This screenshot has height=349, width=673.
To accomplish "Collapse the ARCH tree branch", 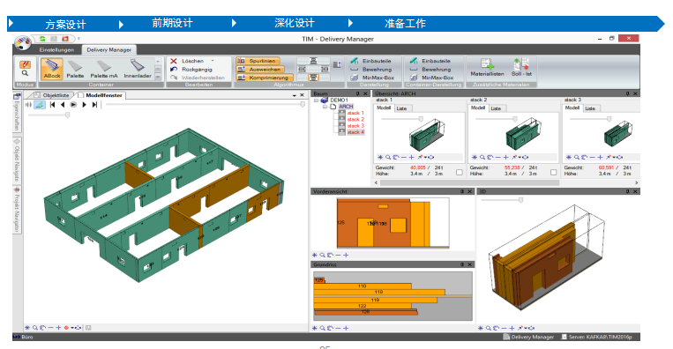I will coord(325,107).
